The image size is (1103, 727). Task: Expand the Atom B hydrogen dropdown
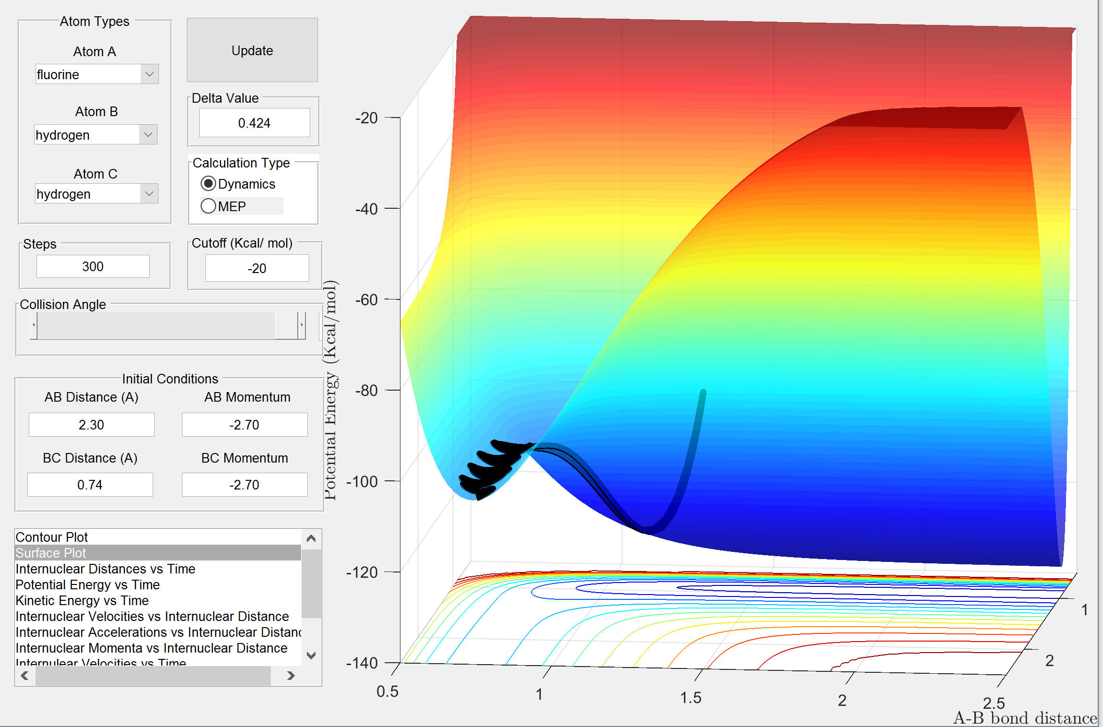click(x=148, y=135)
